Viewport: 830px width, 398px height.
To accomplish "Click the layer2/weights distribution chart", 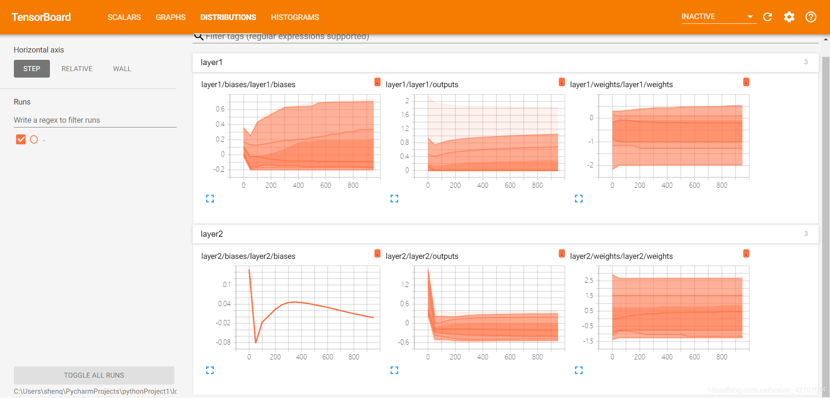I will tap(674, 308).
